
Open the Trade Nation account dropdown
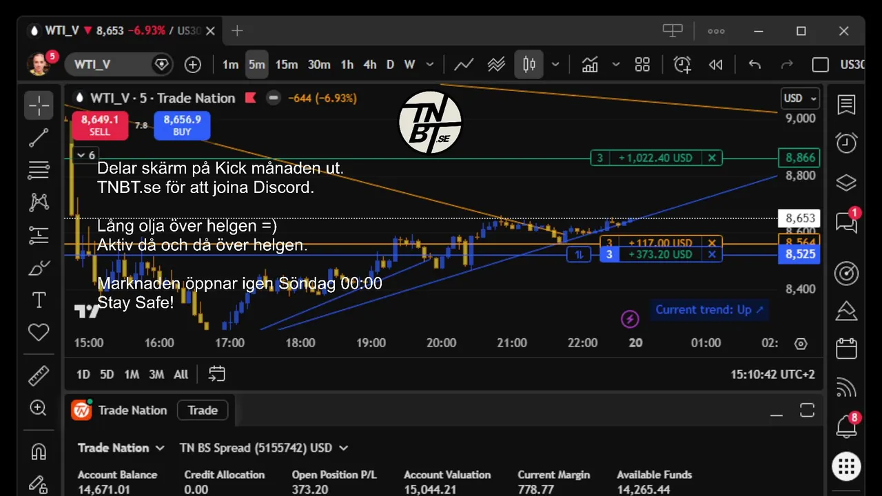(121, 448)
